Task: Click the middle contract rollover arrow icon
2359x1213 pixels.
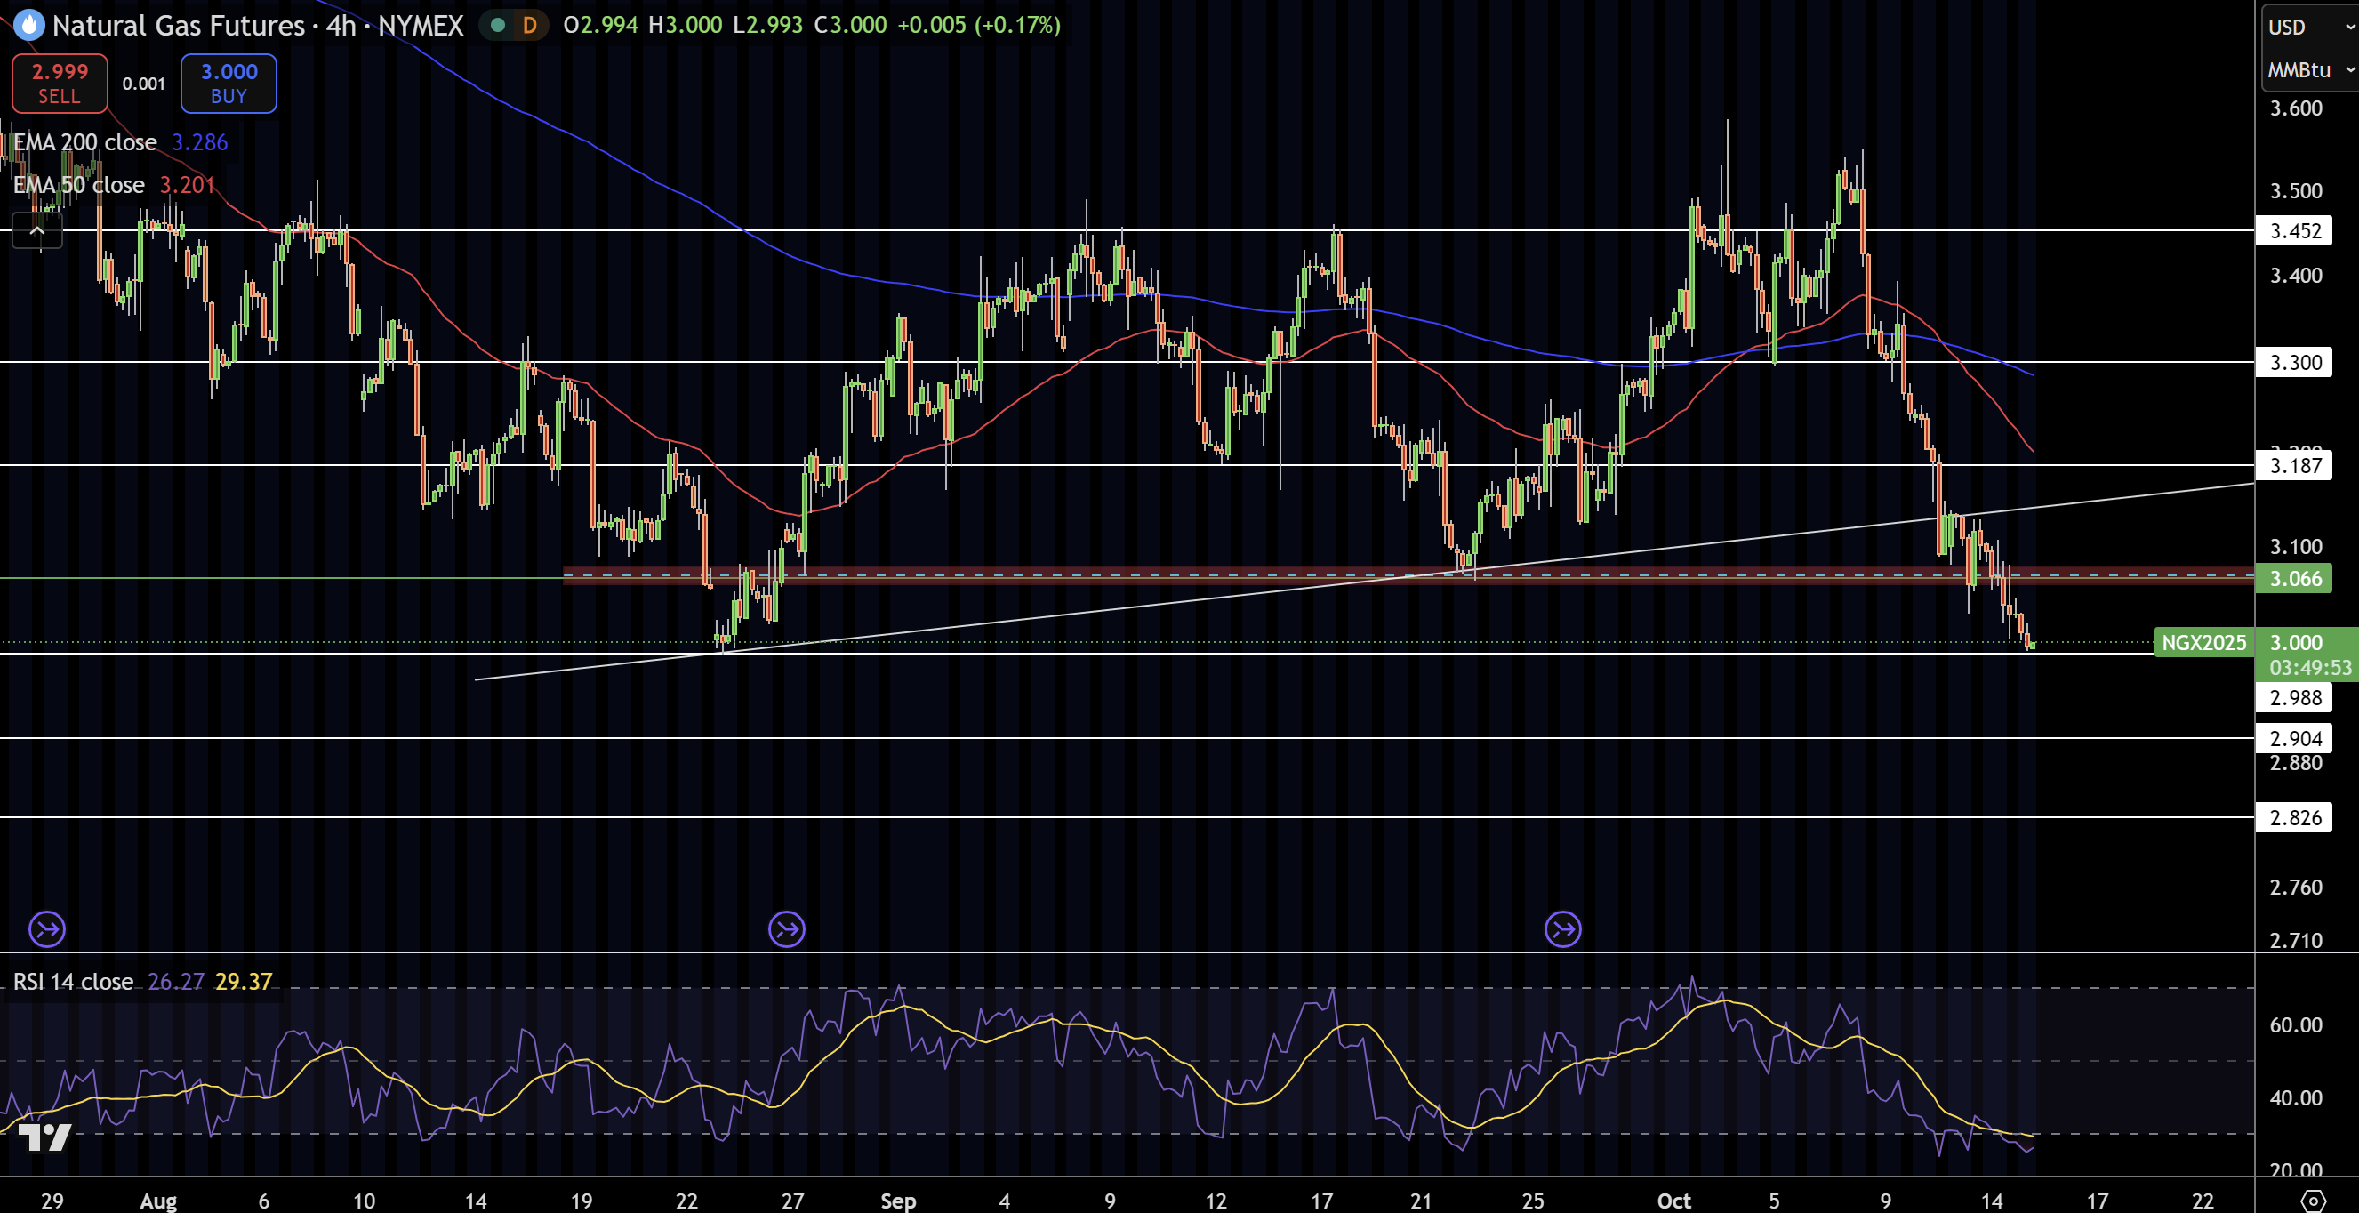Action: (787, 929)
